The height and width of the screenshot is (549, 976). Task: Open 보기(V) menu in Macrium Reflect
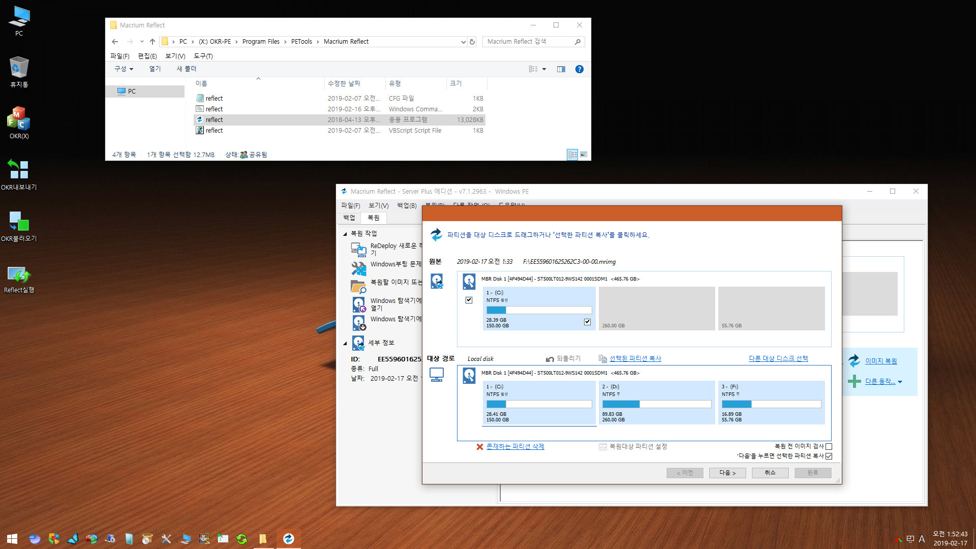coord(378,205)
